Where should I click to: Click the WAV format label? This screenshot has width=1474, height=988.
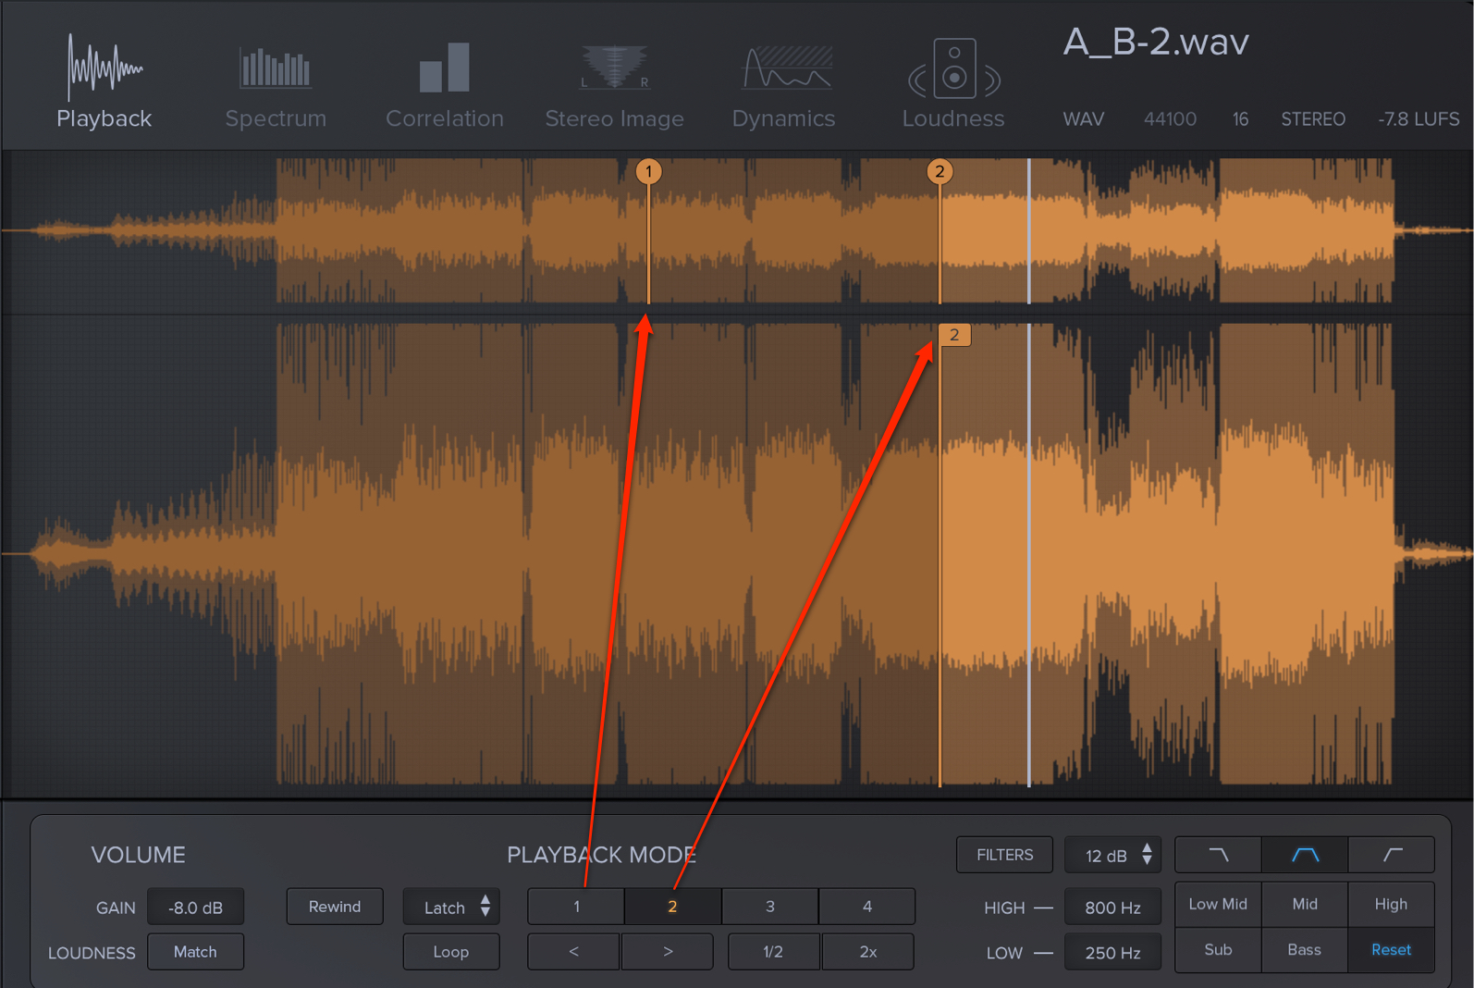click(x=1084, y=119)
